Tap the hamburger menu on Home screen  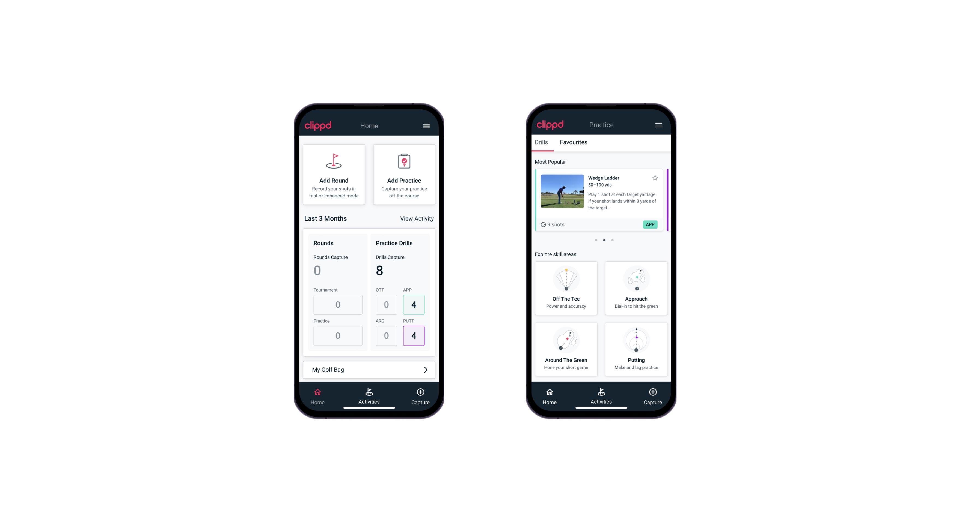click(x=426, y=125)
